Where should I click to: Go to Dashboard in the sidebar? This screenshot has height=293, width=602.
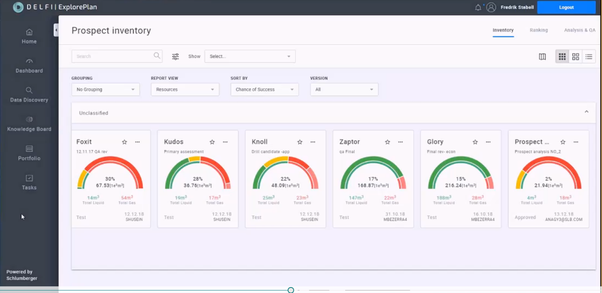click(x=29, y=66)
